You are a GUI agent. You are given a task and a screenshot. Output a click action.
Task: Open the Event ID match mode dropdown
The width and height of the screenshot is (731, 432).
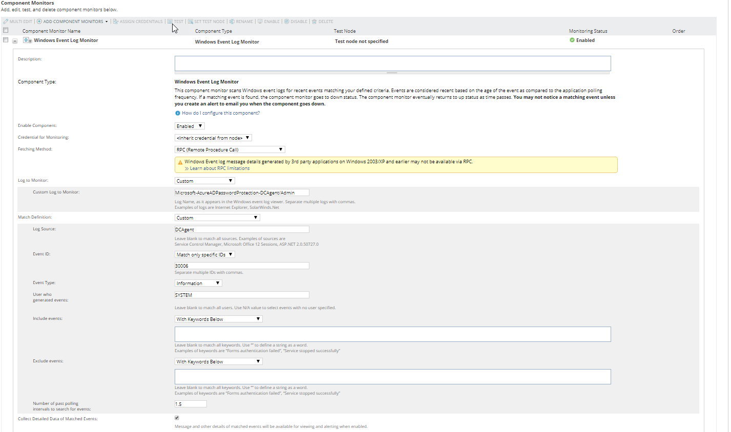click(x=204, y=254)
